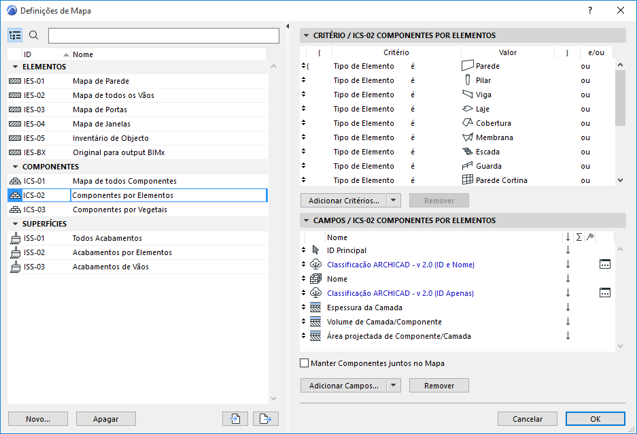Open Adicionar Critérios dropdown arrow
The width and height of the screenshot is (637, 434).
coord(395,201)
